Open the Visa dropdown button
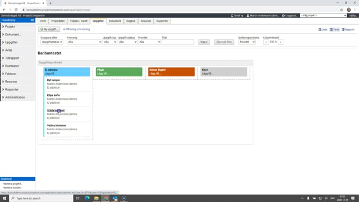 (x=204, y=42)
